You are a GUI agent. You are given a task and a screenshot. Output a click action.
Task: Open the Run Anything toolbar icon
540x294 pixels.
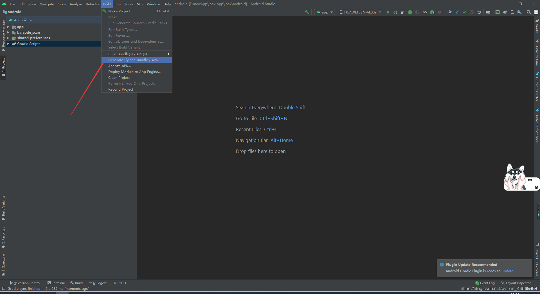pyautogui.click(x=498, y=12)
